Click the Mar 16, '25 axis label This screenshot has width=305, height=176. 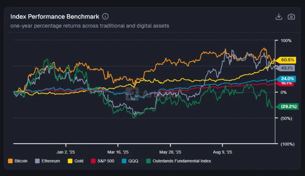[x=118, y=152]
